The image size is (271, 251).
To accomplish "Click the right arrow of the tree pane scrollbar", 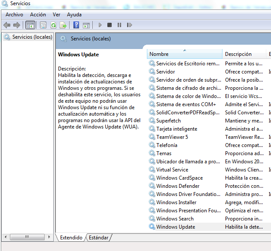I will (x=49, y=237).
